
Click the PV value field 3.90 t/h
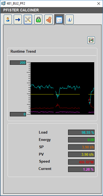click(81, 155)
